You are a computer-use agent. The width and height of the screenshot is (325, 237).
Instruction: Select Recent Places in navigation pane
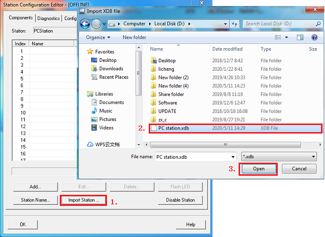click(x=110, y=77)
